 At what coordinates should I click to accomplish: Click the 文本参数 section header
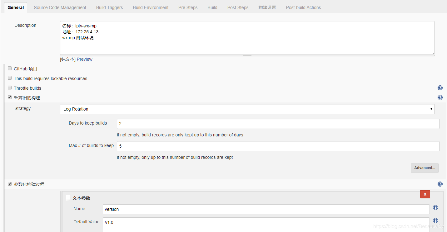click(81, 198)
